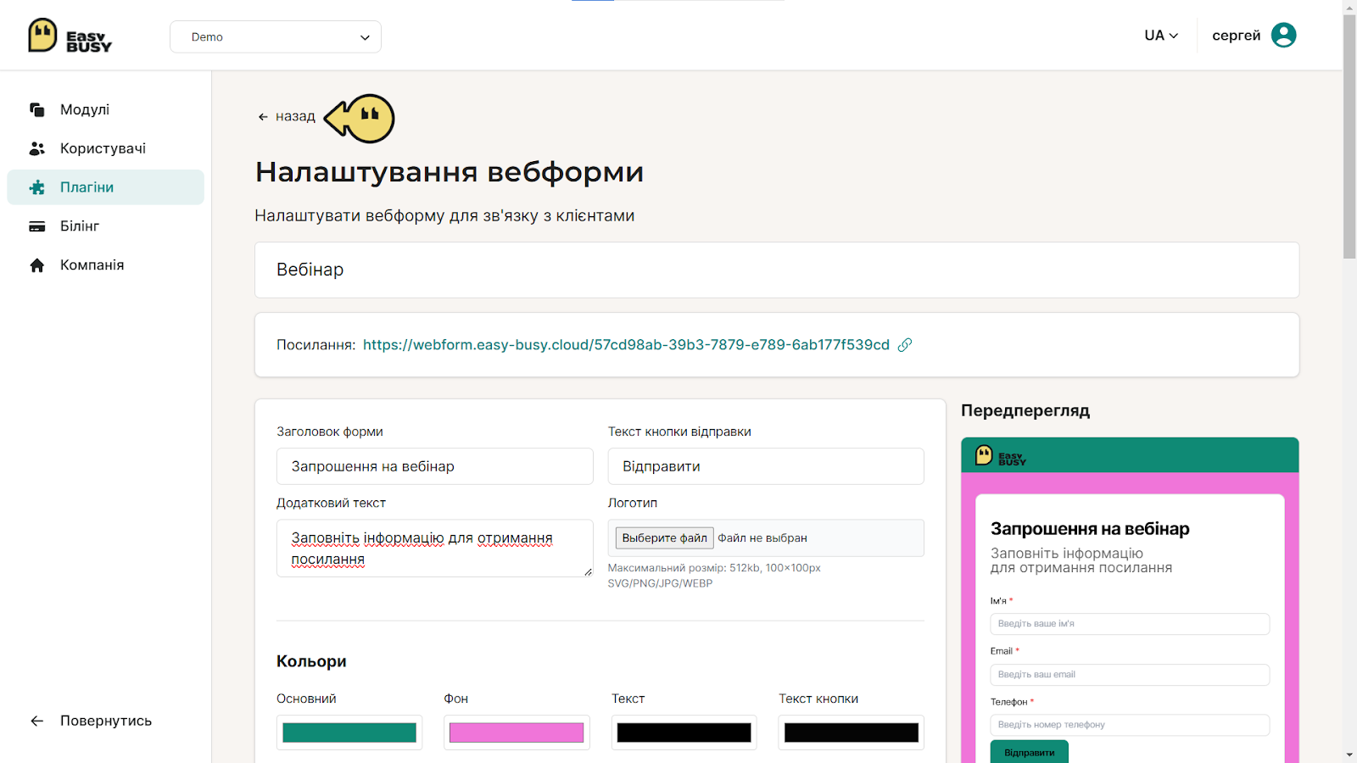This screenshot has width=1357, height=763.
Task: Click the Кольори section heading
Action: [x=311, y=661]
